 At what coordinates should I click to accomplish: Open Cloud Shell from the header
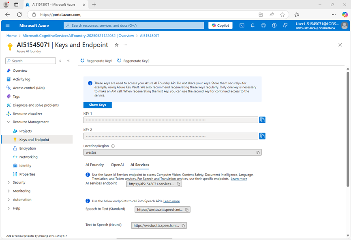(x=242, y=26)
